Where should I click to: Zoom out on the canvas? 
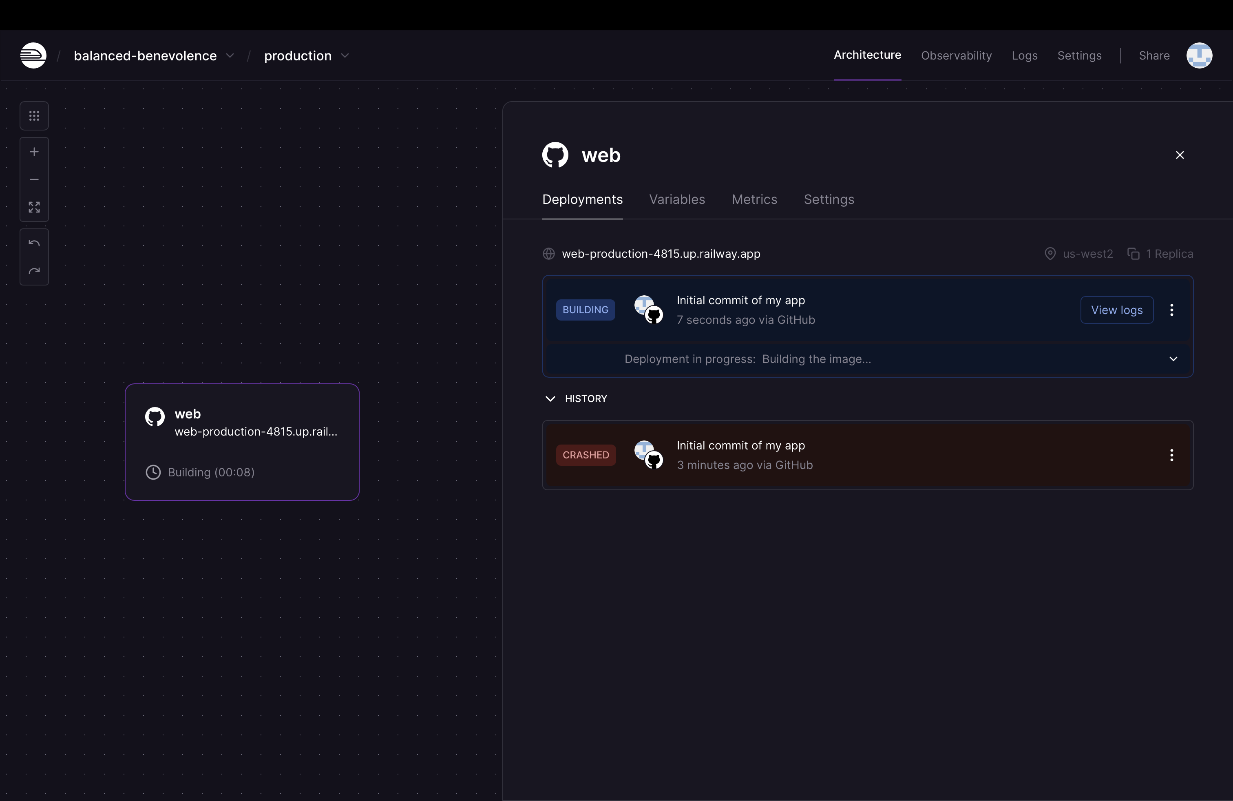click(x=34, y=179)
